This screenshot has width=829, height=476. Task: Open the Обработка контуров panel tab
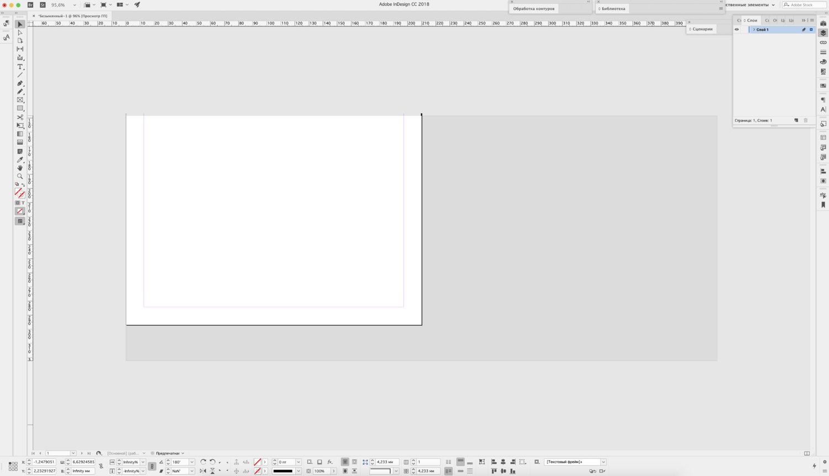pos(533,9)
